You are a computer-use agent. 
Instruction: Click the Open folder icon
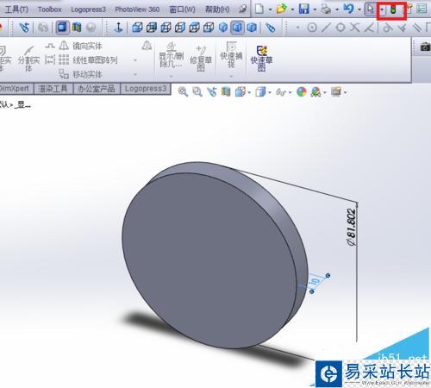(282, 9)
